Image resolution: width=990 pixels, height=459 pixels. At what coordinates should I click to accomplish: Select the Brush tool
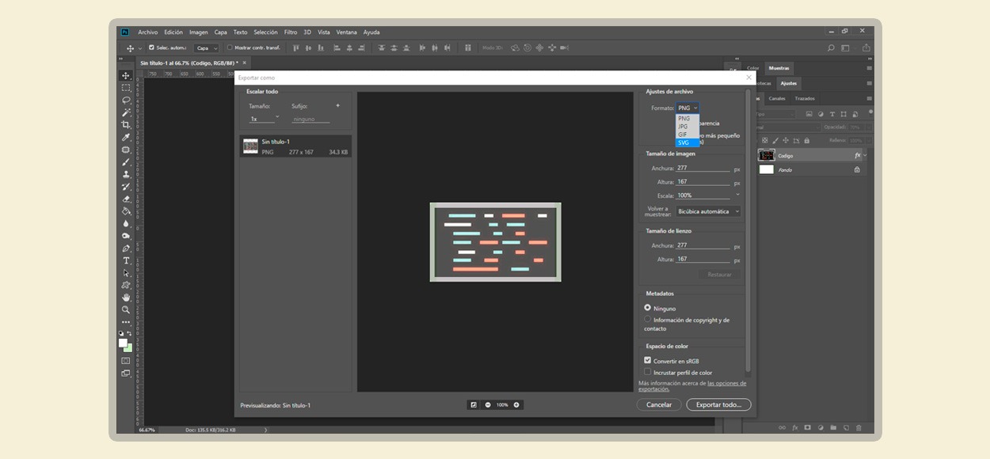point(126,162)
